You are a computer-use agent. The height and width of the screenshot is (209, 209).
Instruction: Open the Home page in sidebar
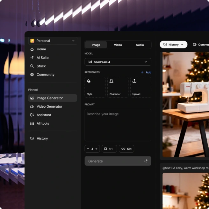click(x=41, y=49)
